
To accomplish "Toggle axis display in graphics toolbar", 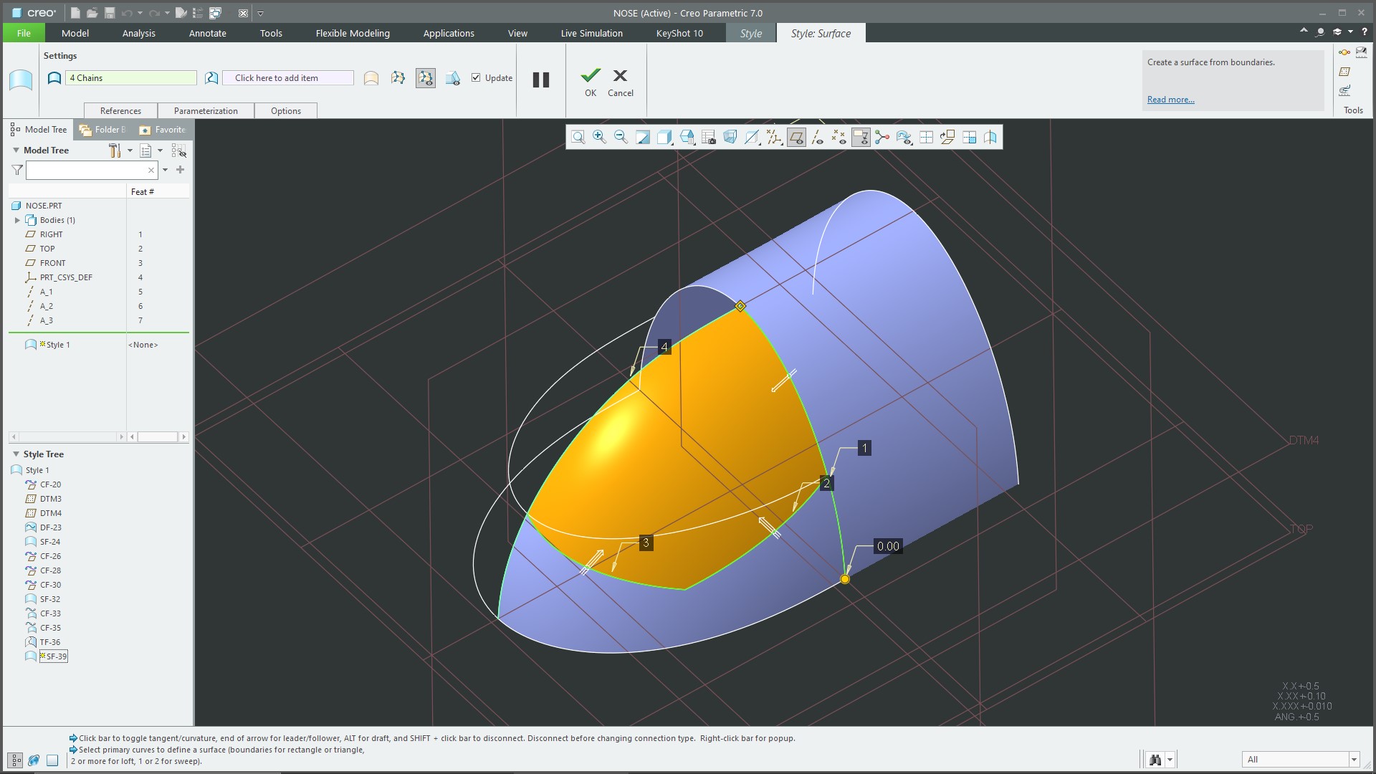I will click(817, 138).
